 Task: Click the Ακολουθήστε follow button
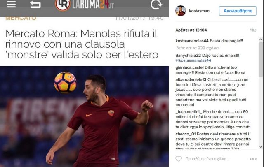238,11
